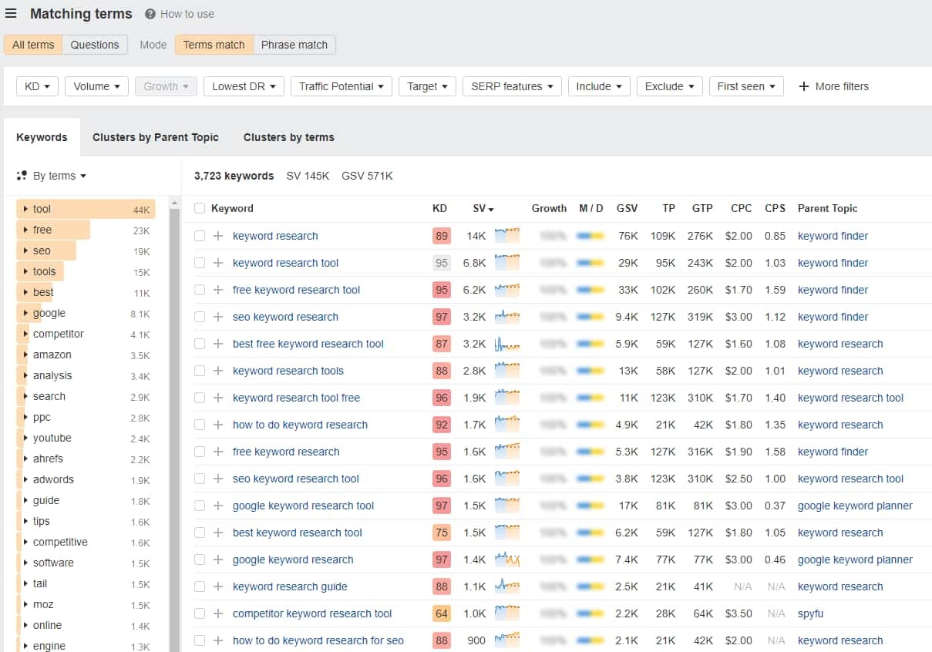
Task: Open the KD filter dropdown
Action: 37,86
